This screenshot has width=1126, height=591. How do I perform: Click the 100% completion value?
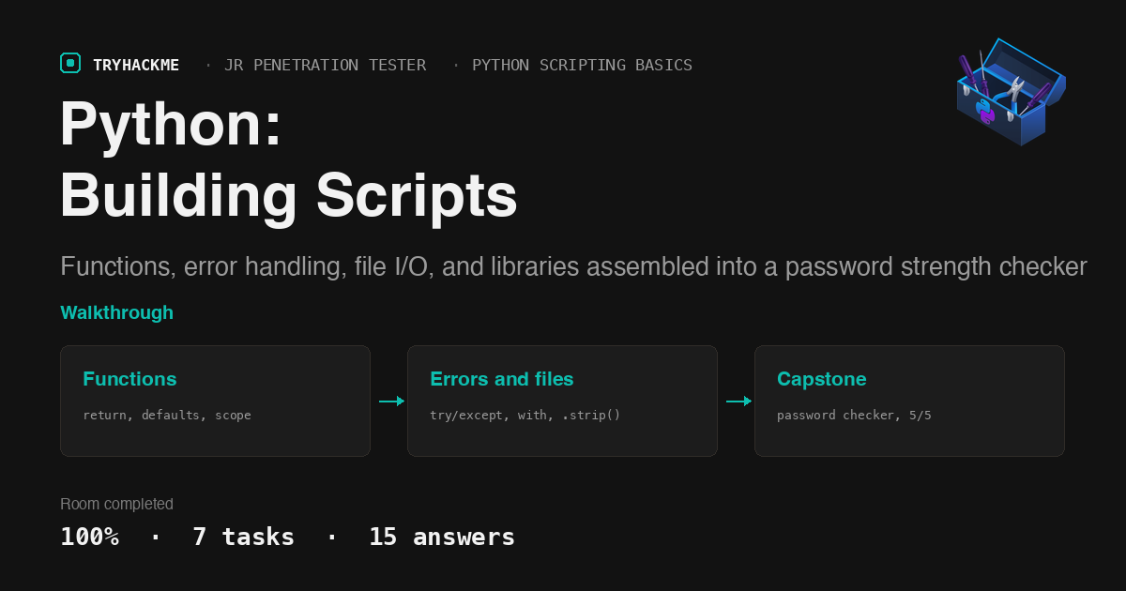point(89,537)
